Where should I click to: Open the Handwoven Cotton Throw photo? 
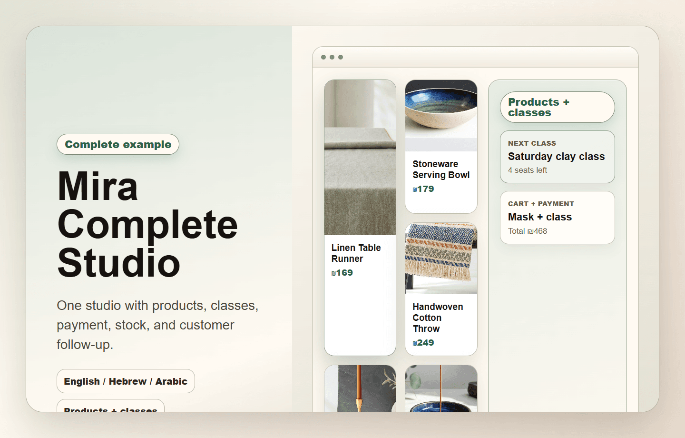pos(441,259)
